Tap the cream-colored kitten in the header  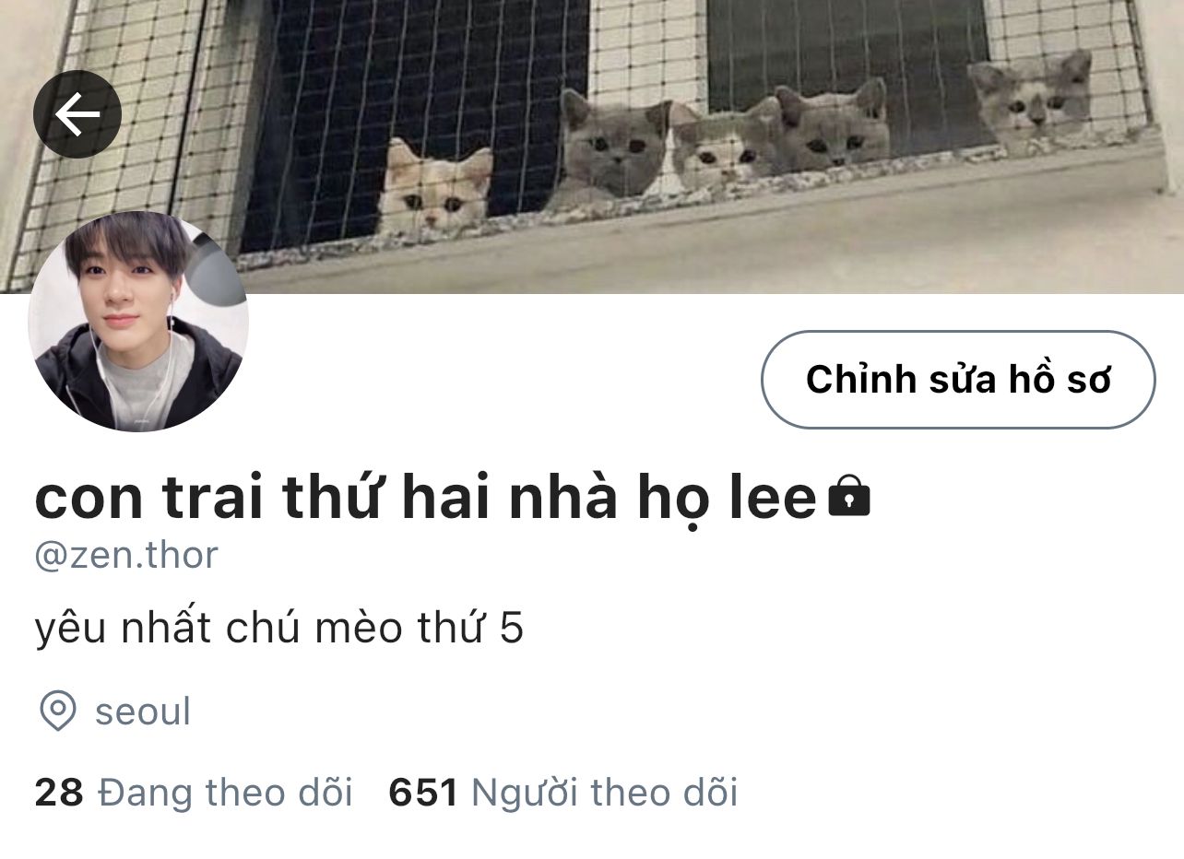click(x=435, y=188)
